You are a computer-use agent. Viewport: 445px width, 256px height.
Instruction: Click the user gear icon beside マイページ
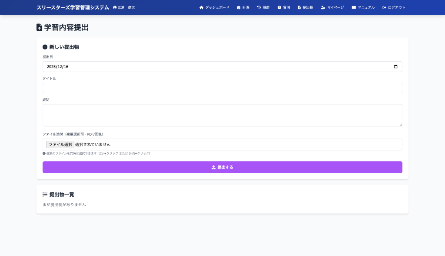click(x=323, y=7)
